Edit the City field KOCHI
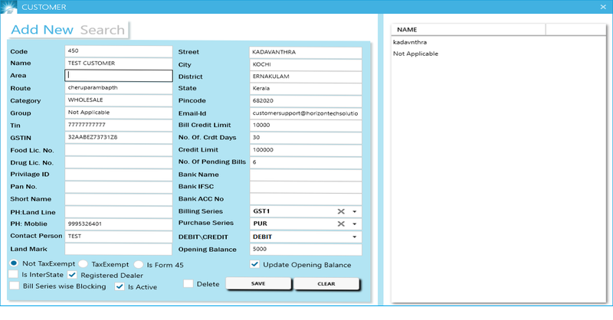Viewport: 613px width, 320px height. (305, 64)
